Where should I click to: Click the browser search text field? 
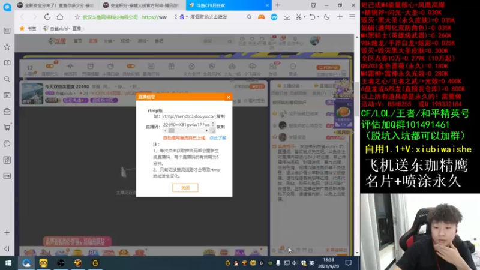(x=217, y=17)
